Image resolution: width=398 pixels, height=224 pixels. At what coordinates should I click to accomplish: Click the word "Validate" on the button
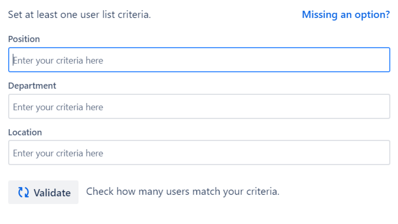point(52,193)
